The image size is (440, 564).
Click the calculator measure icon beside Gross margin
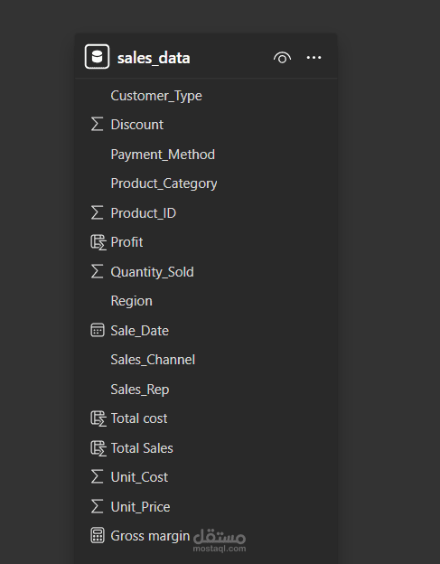98,536
